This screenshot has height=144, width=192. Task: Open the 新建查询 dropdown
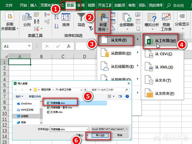pyautogui.click(x=103, y=21)
